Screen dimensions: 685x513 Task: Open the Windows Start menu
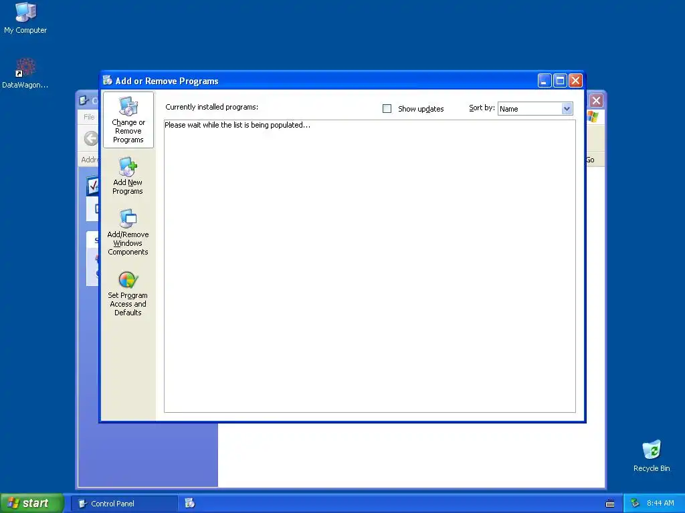click(32, 503)
